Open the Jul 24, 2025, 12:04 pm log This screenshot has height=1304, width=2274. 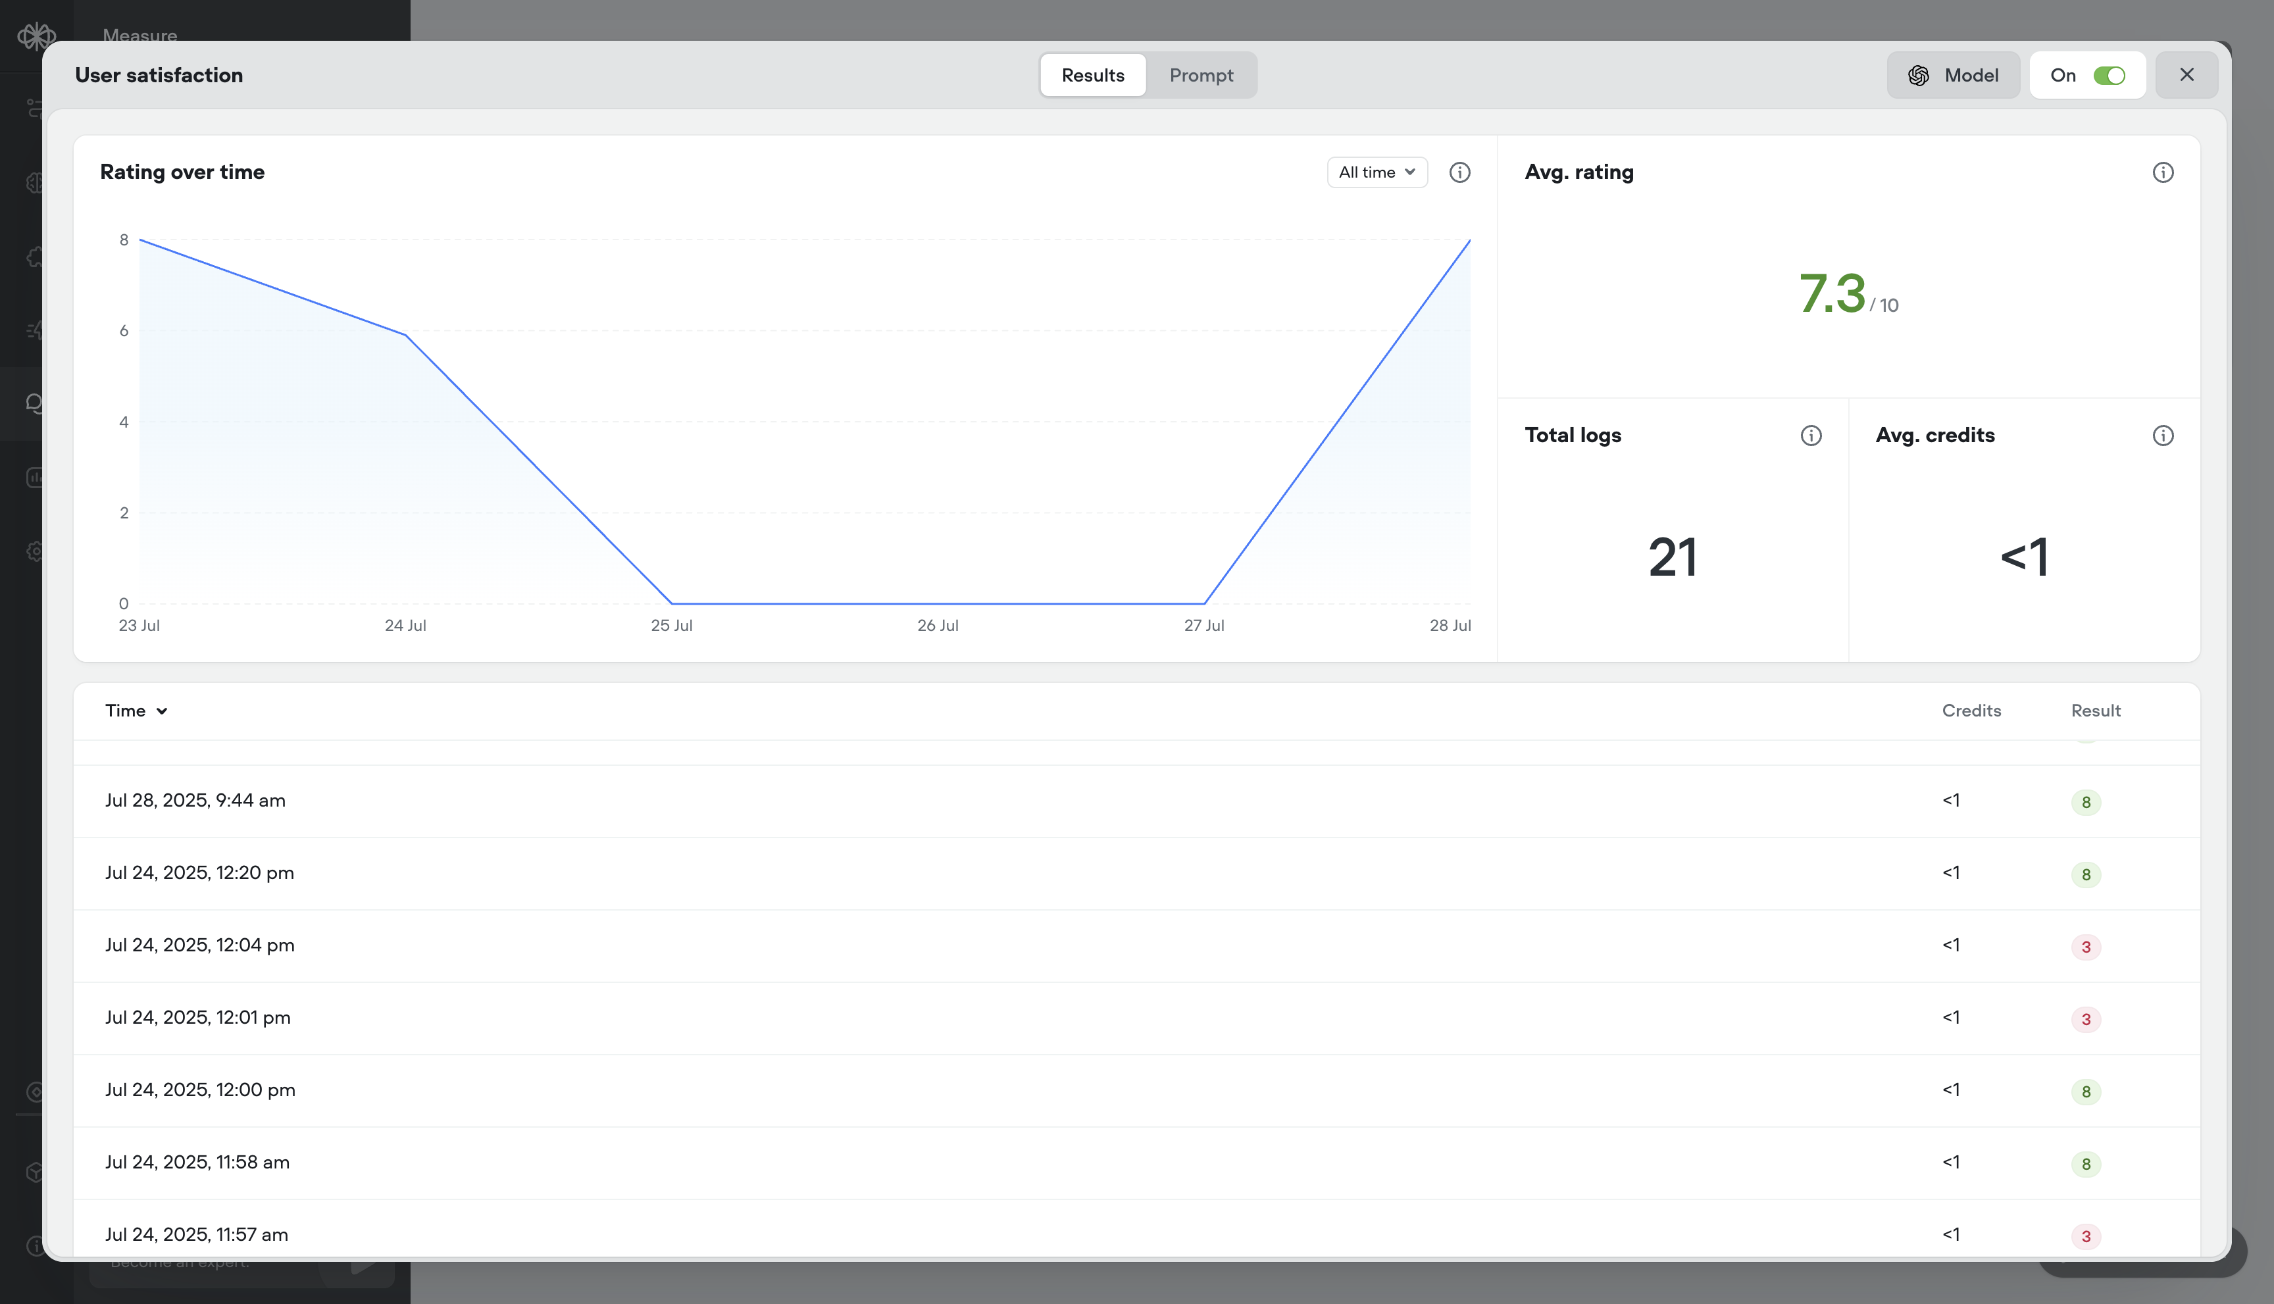pos(200,945)
